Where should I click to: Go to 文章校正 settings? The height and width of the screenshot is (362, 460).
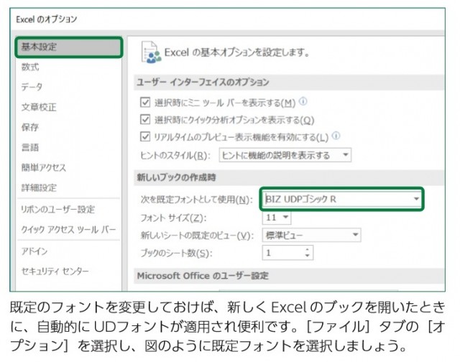[x=39, y=107]
